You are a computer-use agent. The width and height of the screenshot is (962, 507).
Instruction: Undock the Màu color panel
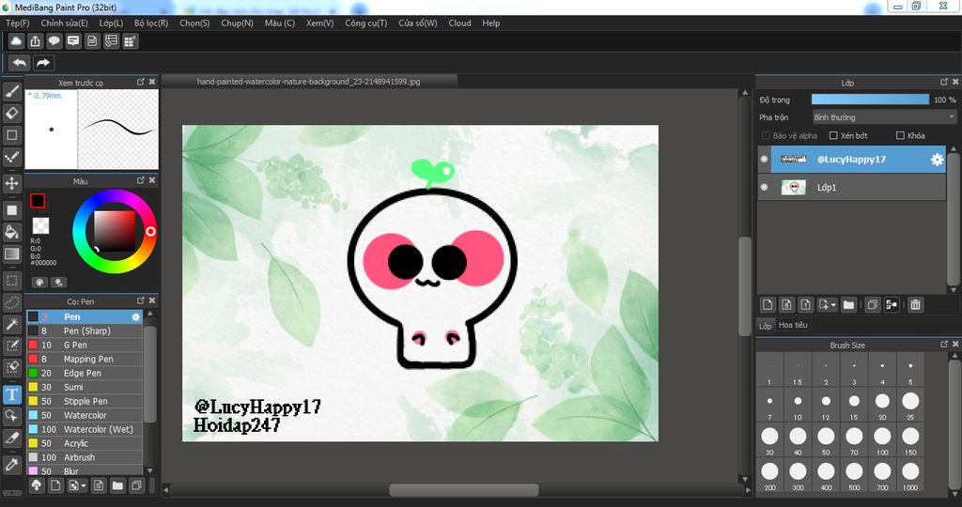(x=141, y=180)
